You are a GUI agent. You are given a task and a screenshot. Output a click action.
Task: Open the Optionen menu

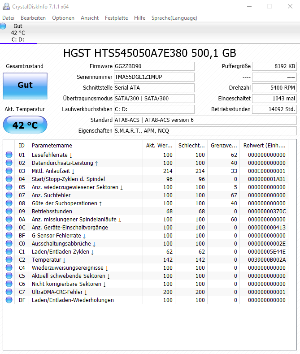tap(63, 18)
